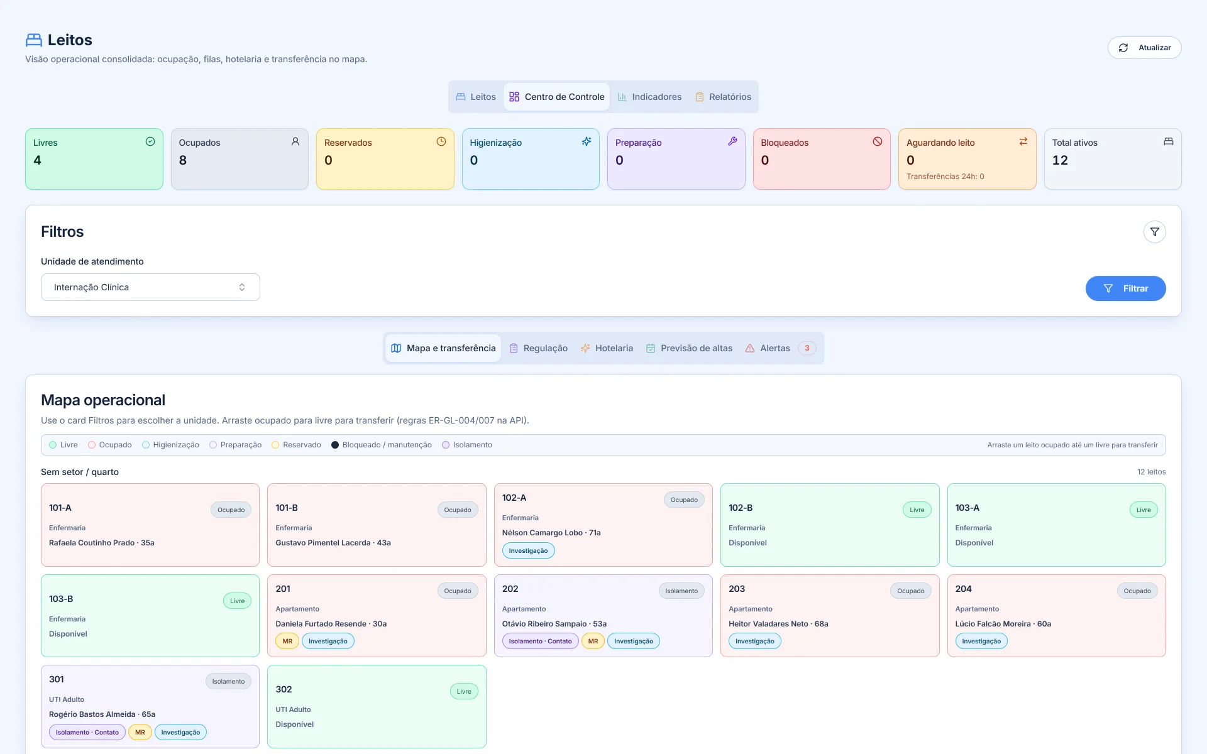Open the Unidade de atendimento dropdown
Viewport: 1207px width, 754px height.
(x=150, y=287)
